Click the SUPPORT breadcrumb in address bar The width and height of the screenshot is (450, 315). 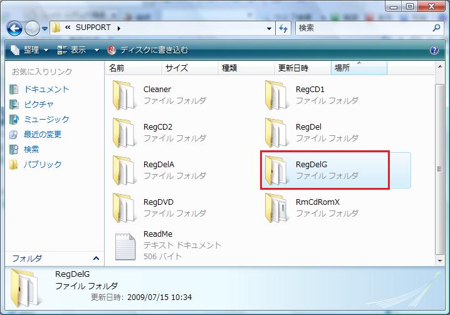(93, 28)
